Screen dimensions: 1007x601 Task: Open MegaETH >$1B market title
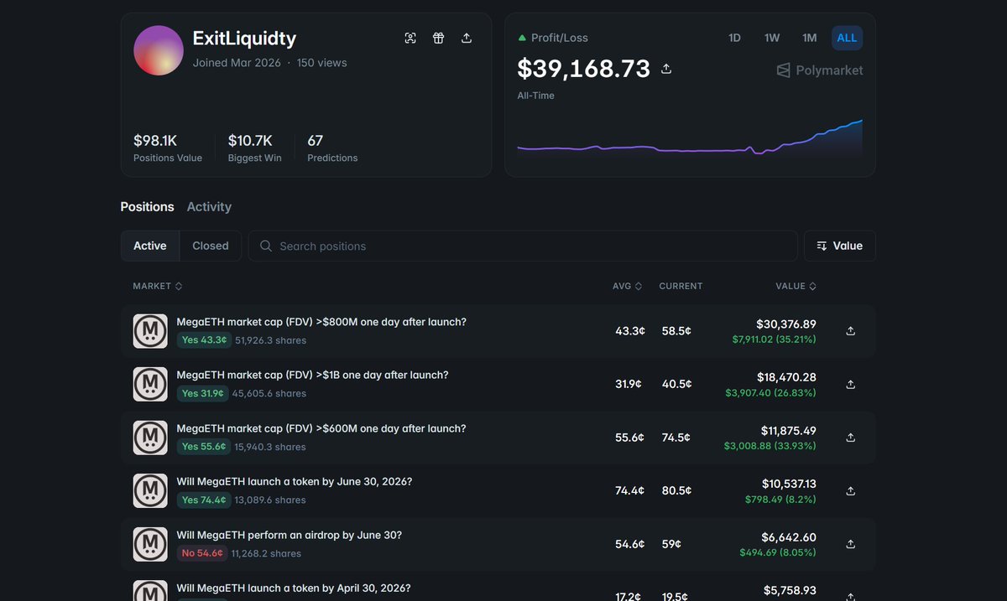click(312, 375)
